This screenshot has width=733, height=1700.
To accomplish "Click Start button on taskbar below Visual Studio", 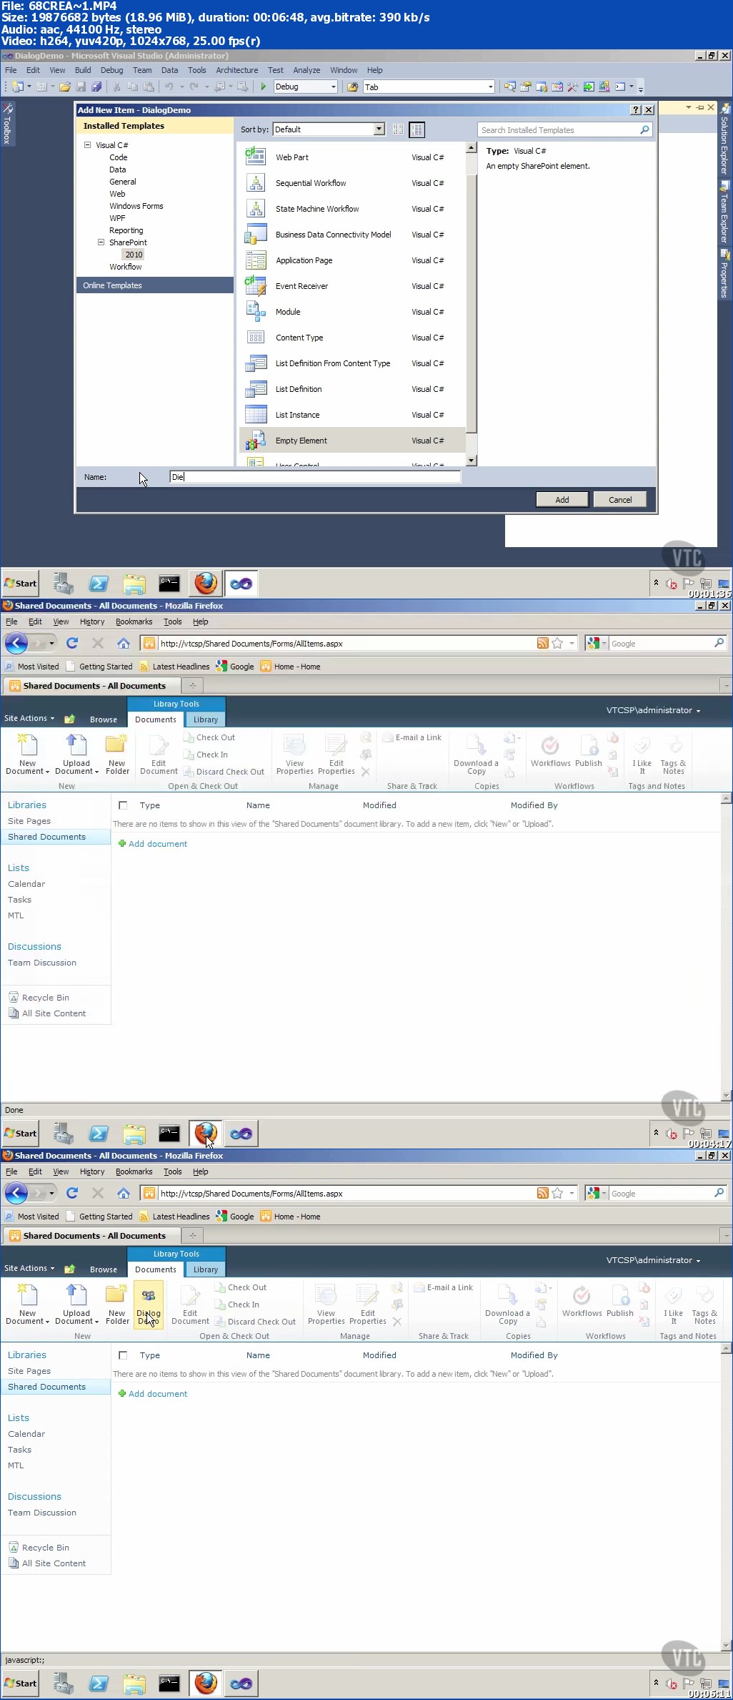I will tap(20, 583).
